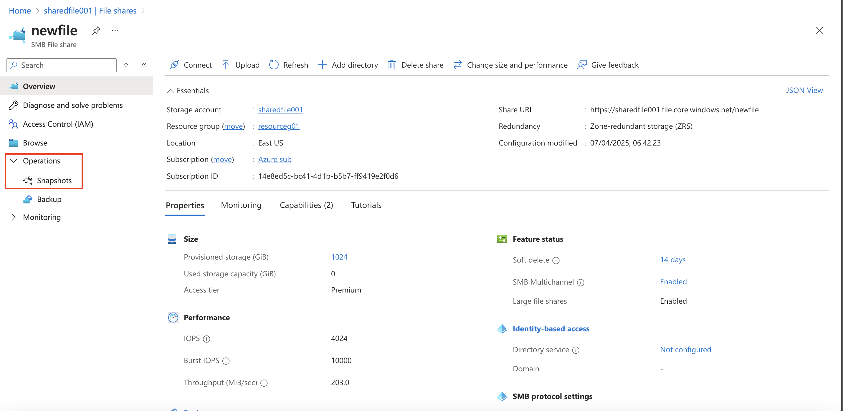Click the Diagnose and solve problems wrench icon
Image resolution: width=843 pixels, height=411 pixels.
14,105
